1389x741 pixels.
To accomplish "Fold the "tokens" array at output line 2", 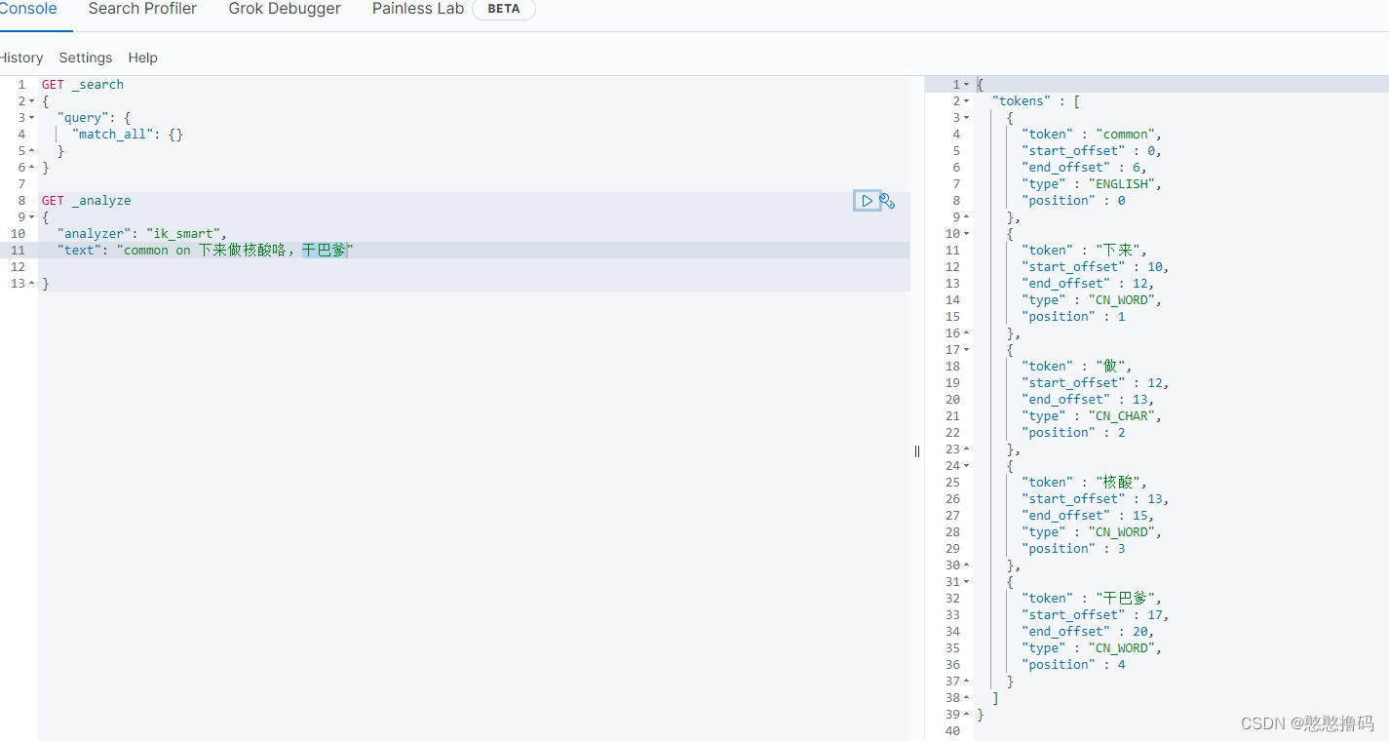I will coord(966,101).
